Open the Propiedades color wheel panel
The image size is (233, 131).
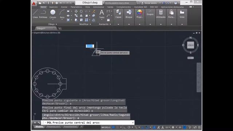[x=139, y=14]
